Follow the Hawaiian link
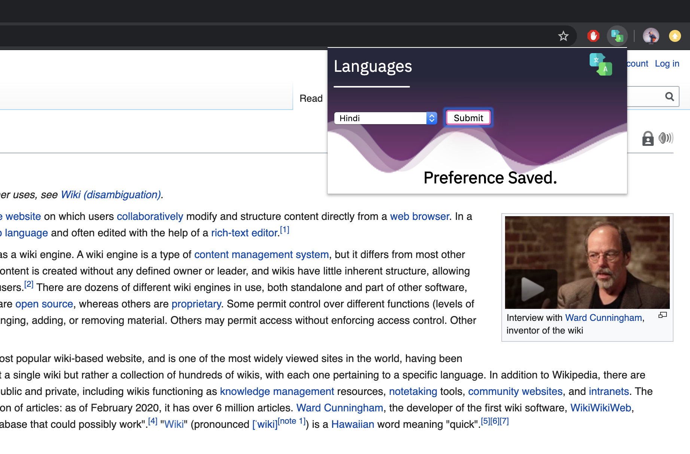The height and width of the screenshot is (454, 690). click(x=353, y=424)
